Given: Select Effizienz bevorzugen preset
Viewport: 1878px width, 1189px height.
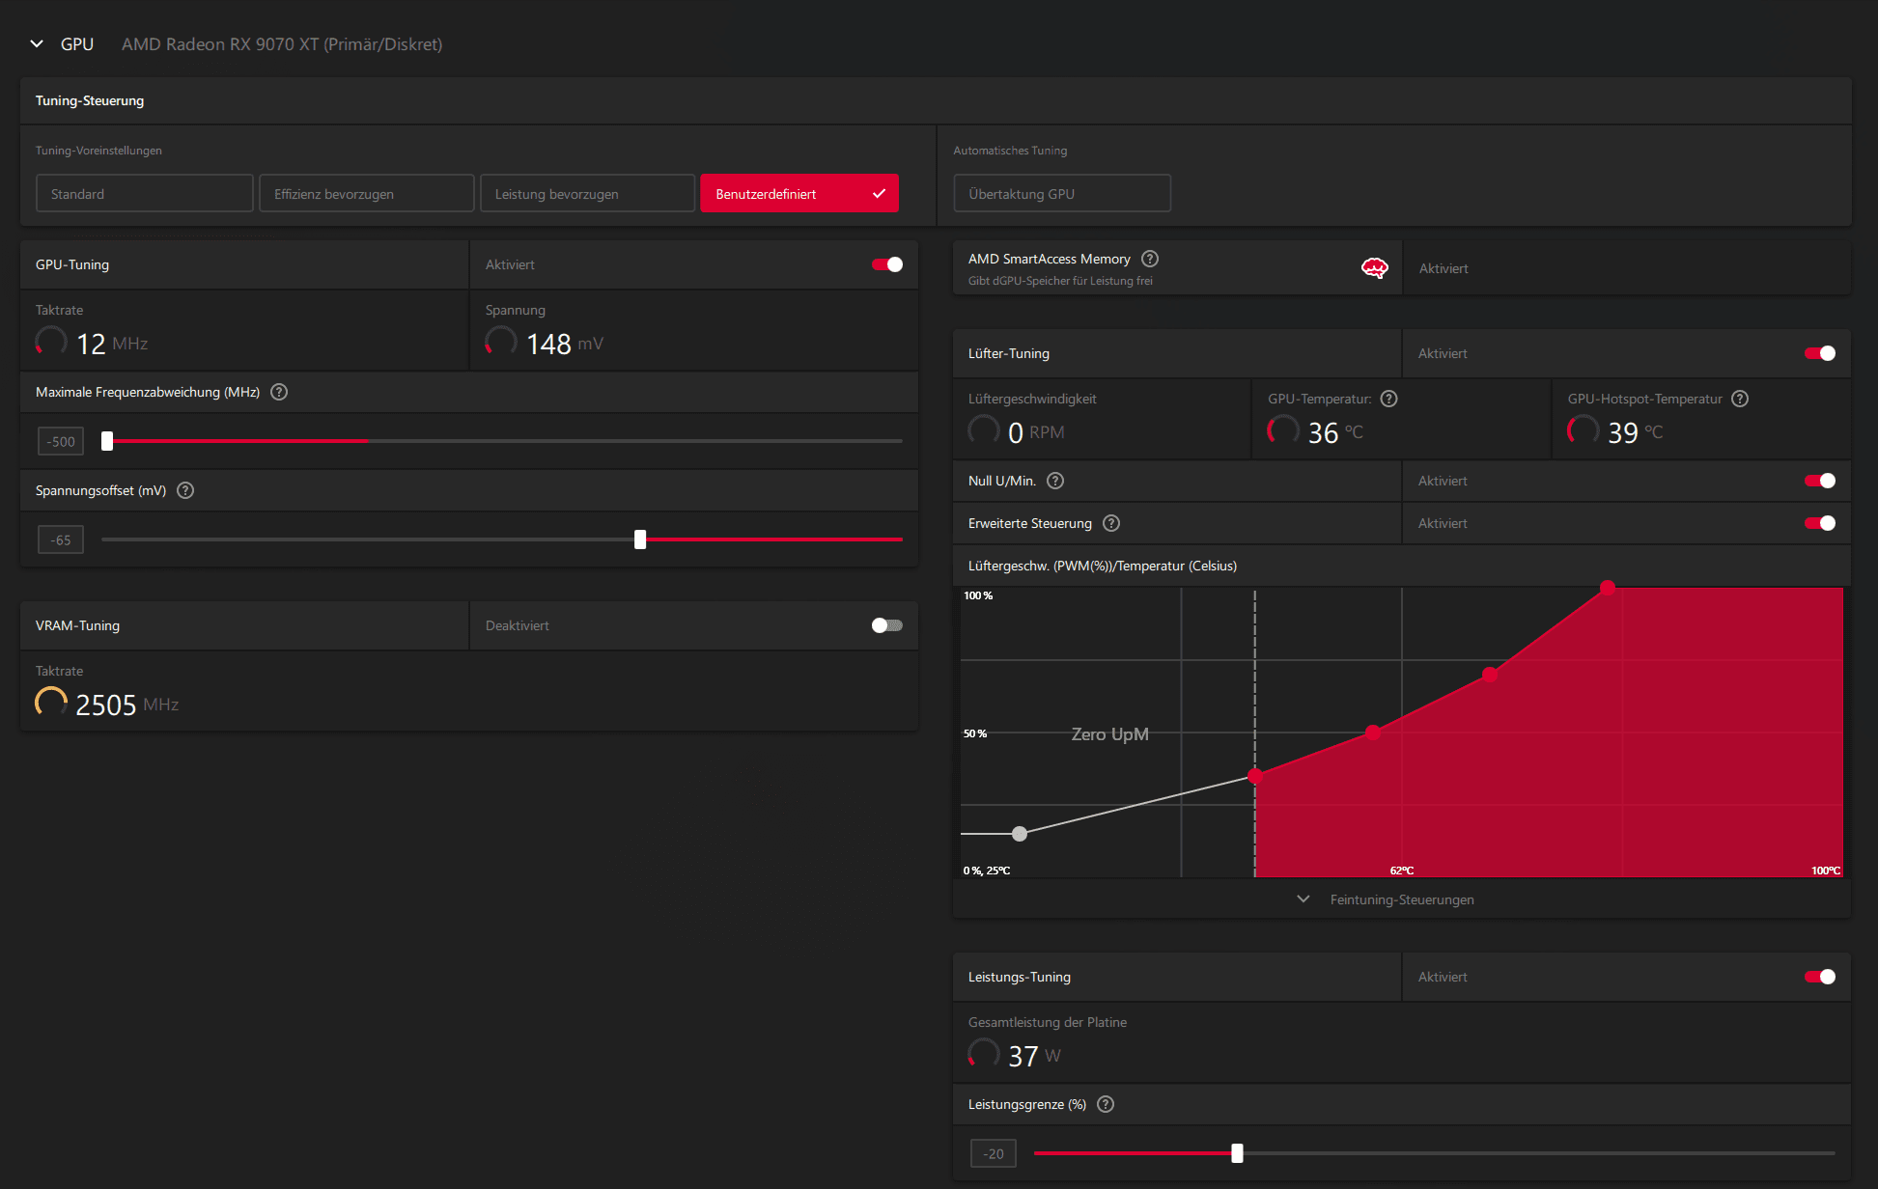Looking at the screenshot, I should coord(366,194).
